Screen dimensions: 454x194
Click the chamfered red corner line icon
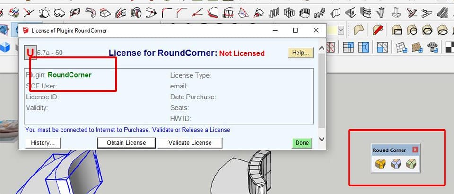point(182,13)
